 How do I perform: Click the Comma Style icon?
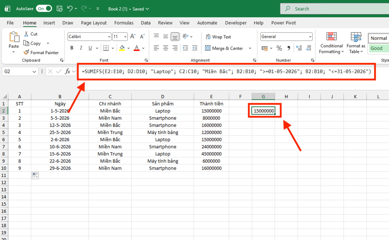(289, 48)
